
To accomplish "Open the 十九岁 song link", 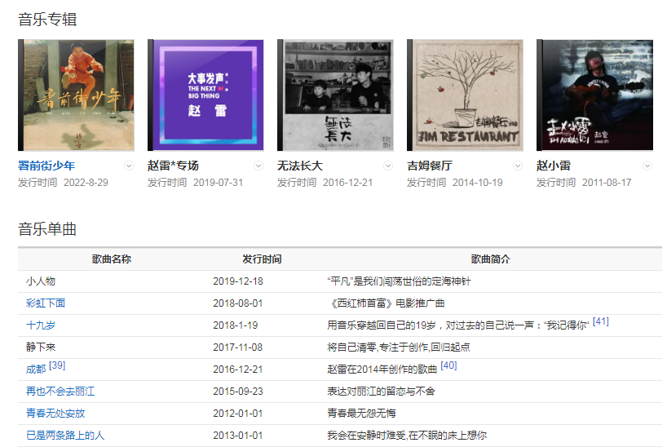I will point(41,325).
